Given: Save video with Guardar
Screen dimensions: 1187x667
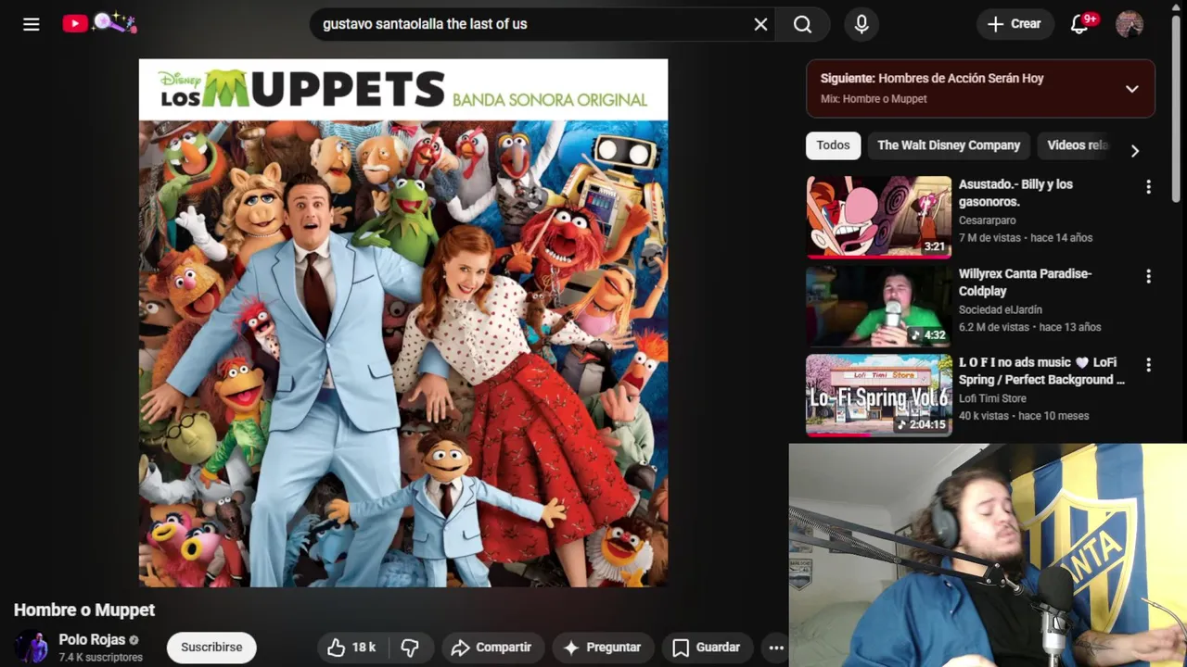Looking at the screenshot, I should [707, 648].
